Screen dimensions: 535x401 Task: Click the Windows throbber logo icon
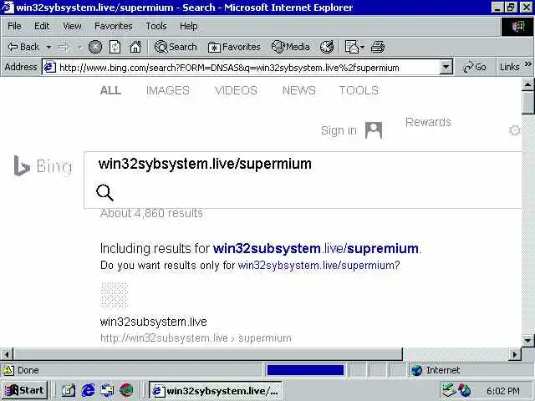(x=517, y=26)
